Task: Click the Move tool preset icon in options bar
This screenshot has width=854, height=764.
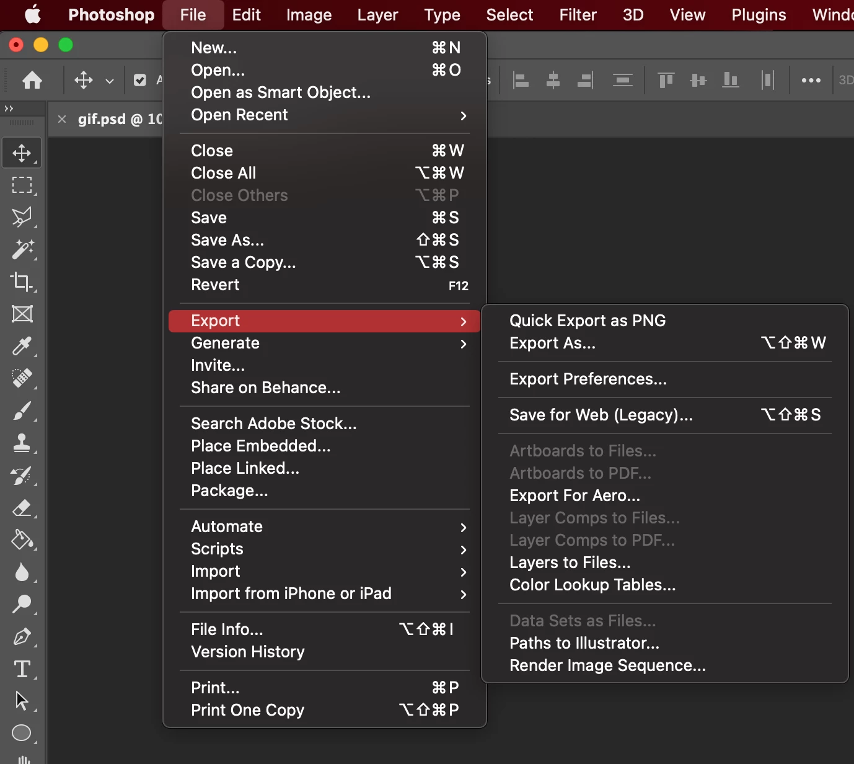Action: coord(84,80)
